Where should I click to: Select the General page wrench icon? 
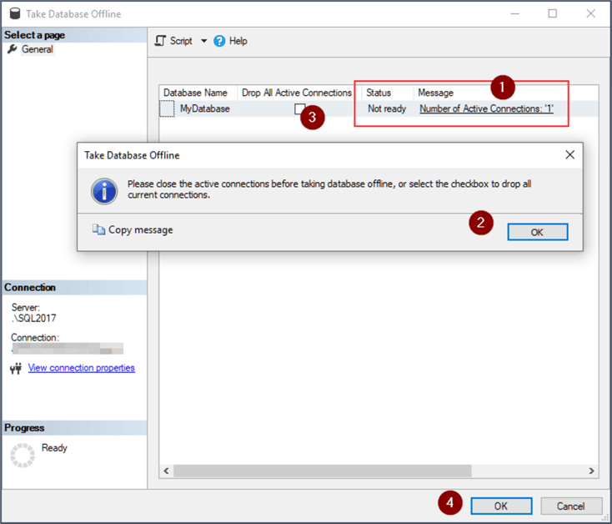[x=13, y=49]
